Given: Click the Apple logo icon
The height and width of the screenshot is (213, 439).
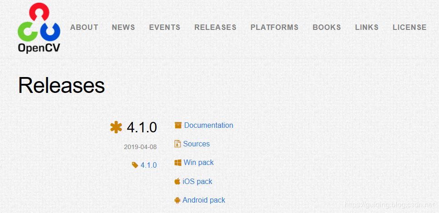Looking at the screenshot, I should point(177,182).
